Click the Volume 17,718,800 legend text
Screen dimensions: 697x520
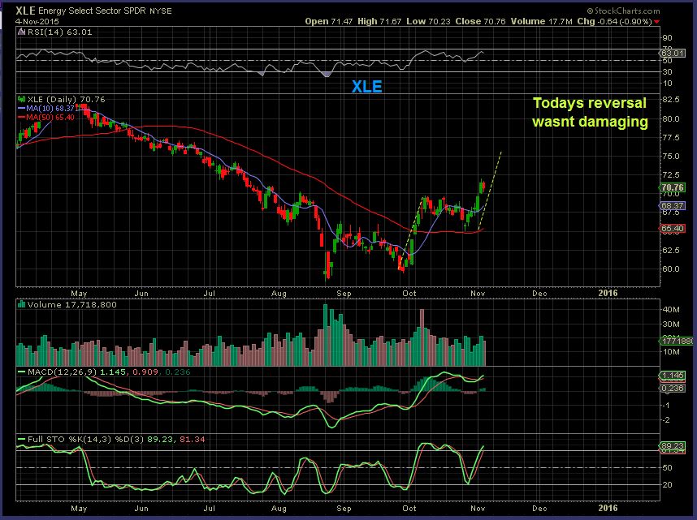click(72, 305)
